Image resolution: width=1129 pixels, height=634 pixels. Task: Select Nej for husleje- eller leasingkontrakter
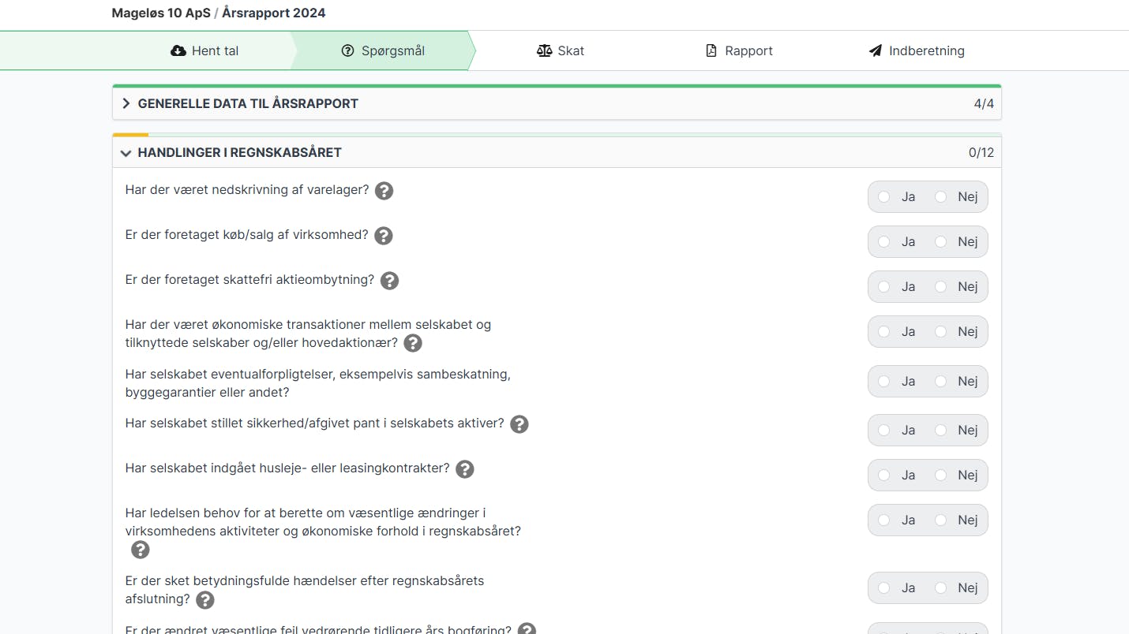pyautogui.click(x=941, y=475)
